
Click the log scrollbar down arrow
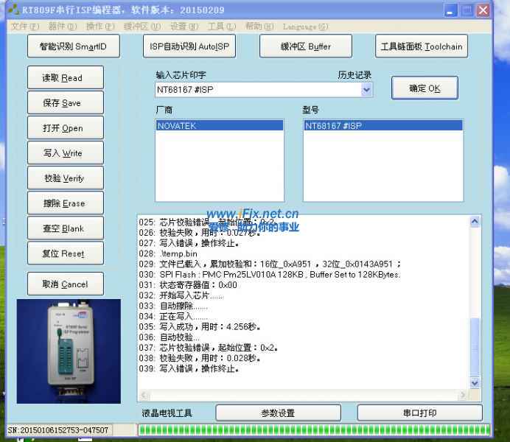(x=475, y=383)
